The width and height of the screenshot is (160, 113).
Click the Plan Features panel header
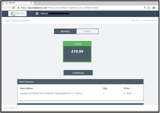[x=81, y=82]
